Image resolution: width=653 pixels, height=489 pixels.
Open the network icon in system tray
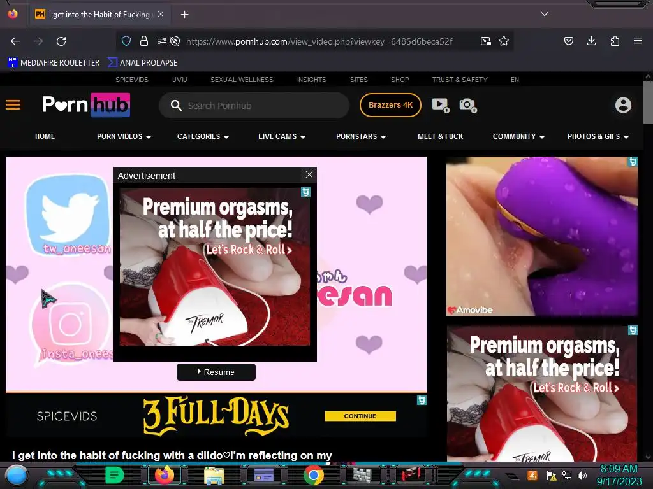point(567,475)
